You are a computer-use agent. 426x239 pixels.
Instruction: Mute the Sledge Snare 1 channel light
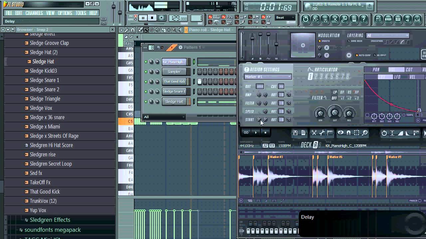click(146, 92)
